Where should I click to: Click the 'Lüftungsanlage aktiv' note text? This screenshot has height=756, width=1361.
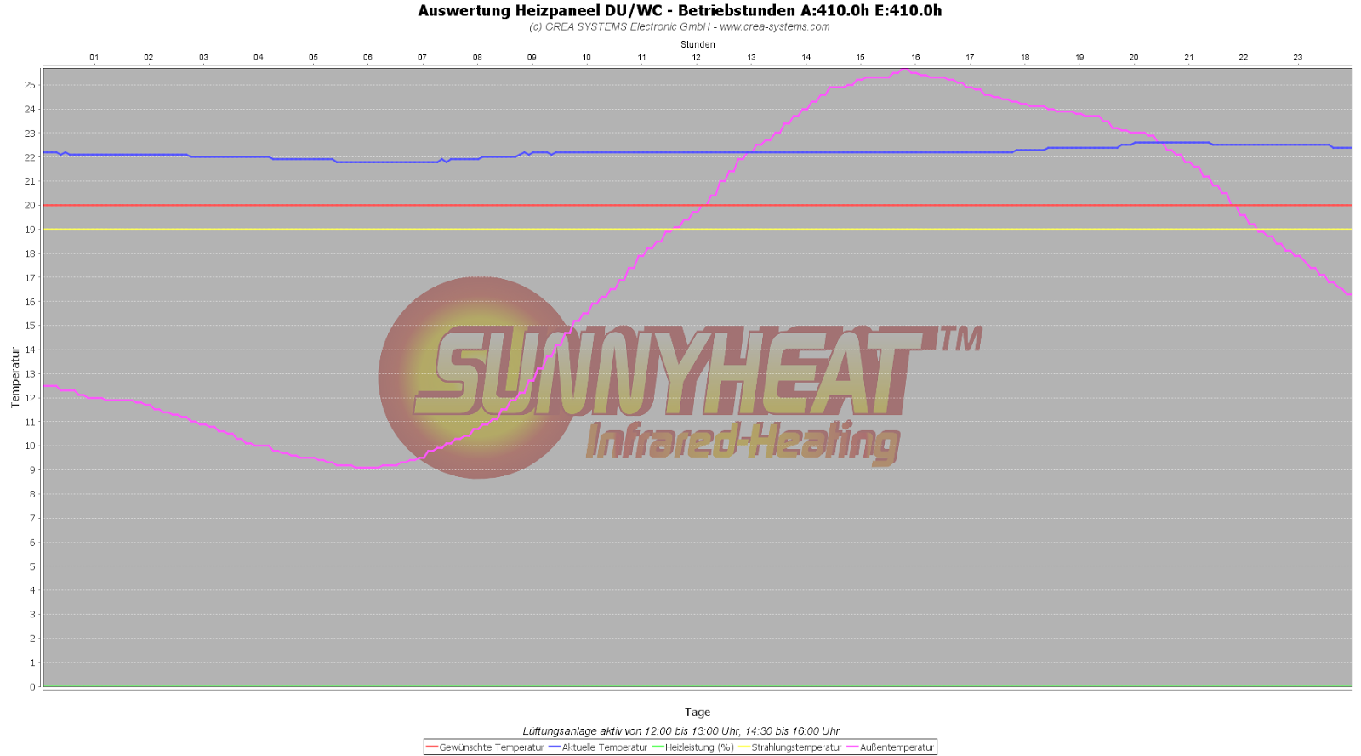point(680,731)
